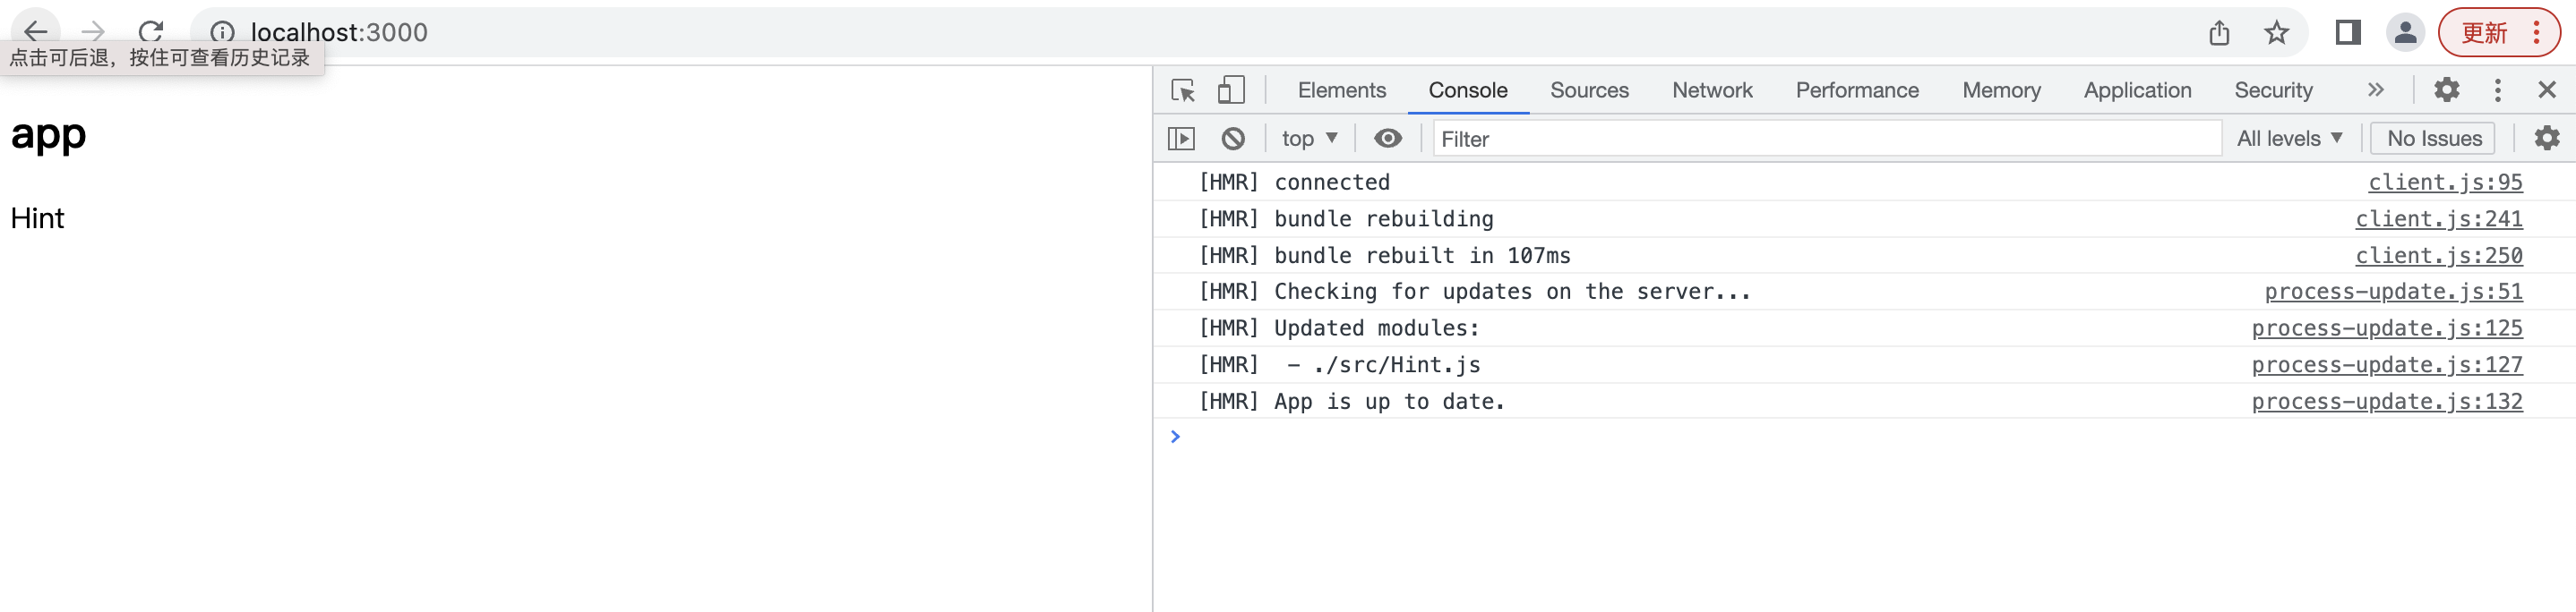The image size is (2576, 612).
Task: Clear the console
Action: (x=1233, y=139)
